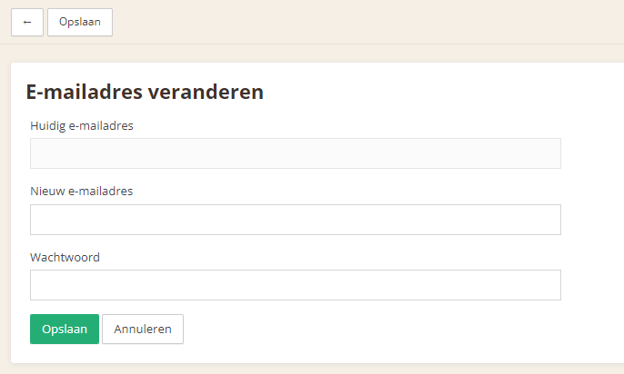Click the "Wachtwoord" label text
The image size is (624, 374).
[x=65, y=257]
